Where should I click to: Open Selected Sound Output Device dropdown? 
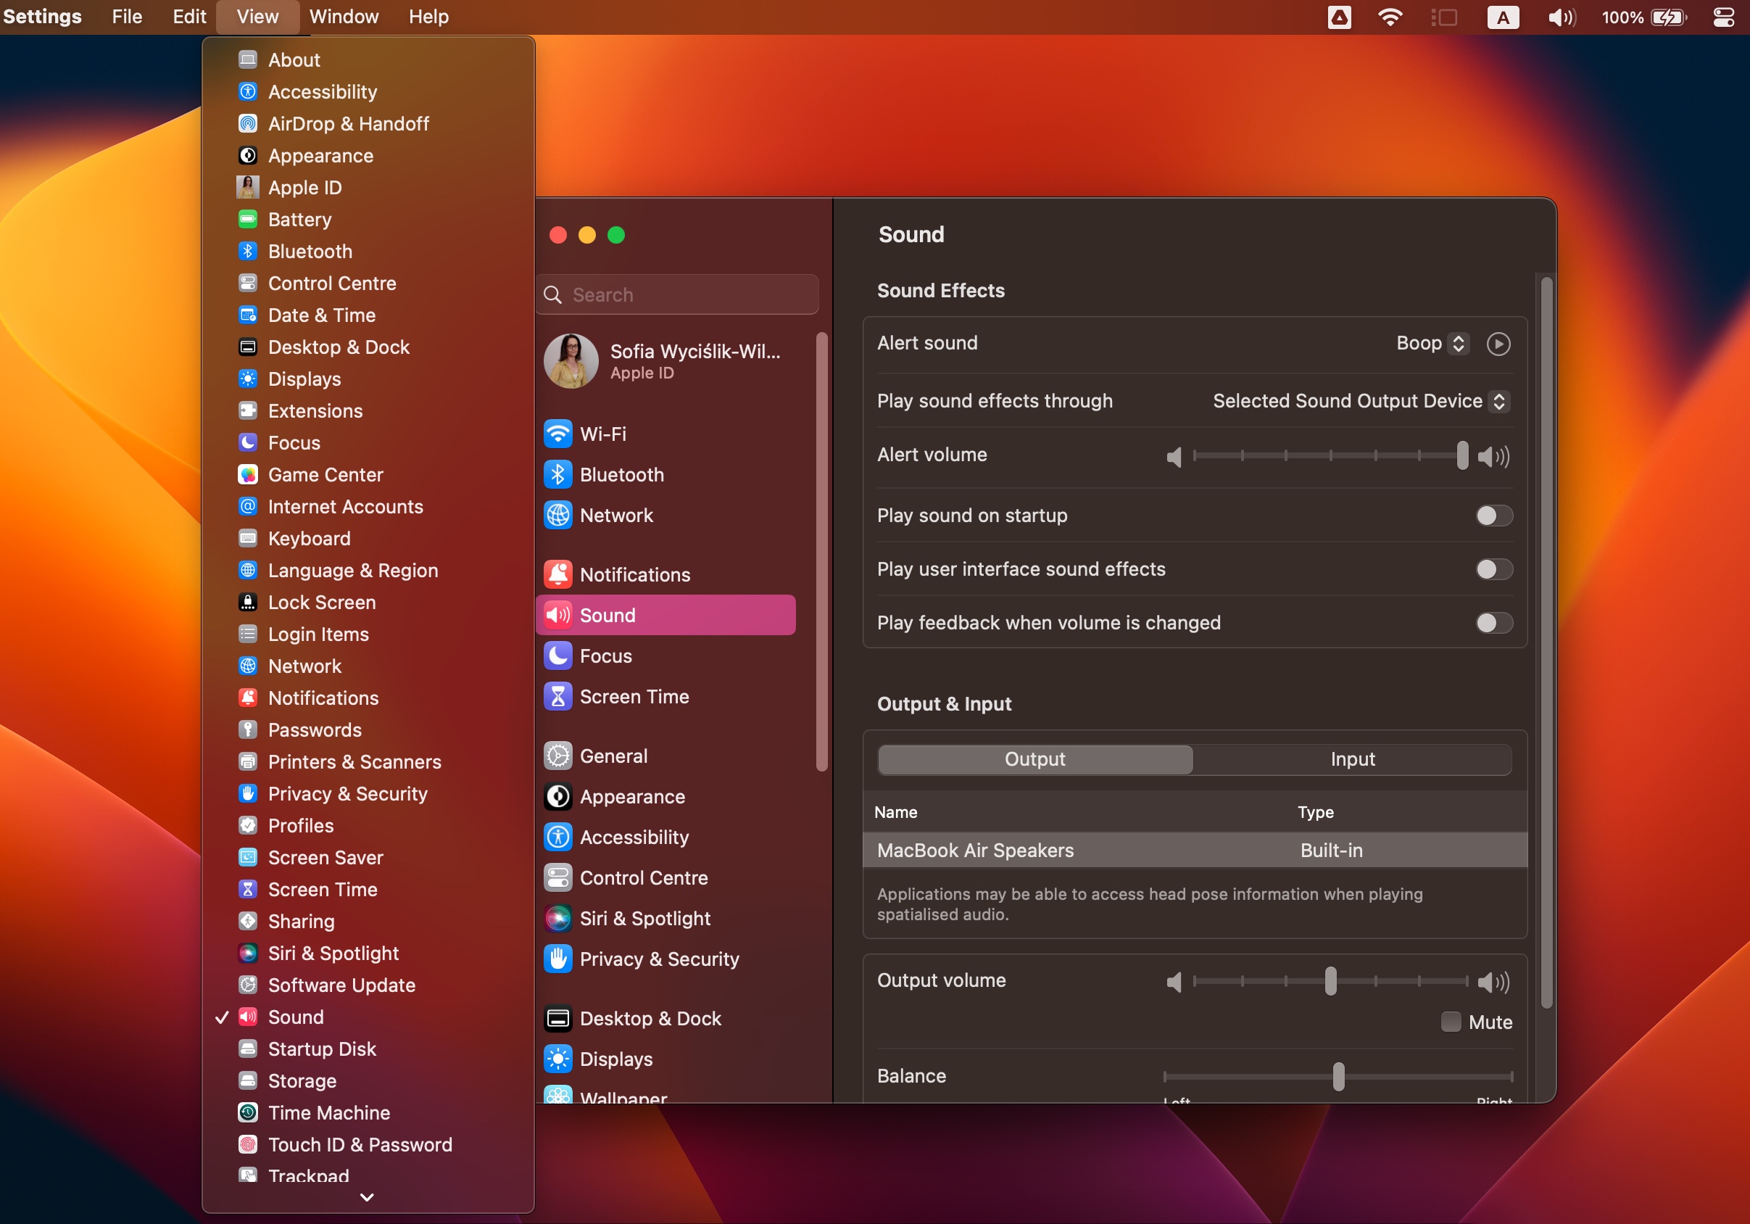click(x=1360, y=401)
